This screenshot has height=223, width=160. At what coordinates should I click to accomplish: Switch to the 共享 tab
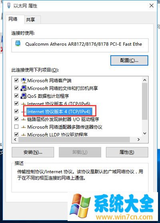(x=30, y=20)
